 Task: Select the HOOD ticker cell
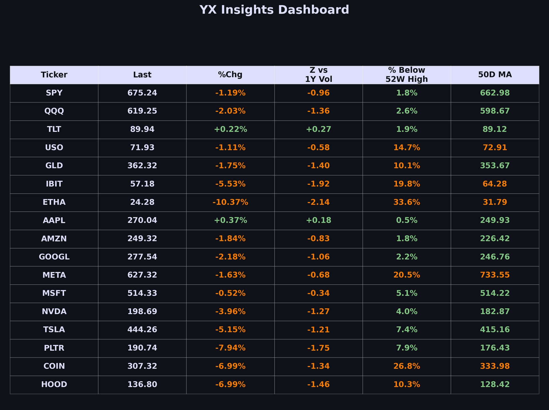click(x=54, y=384)
